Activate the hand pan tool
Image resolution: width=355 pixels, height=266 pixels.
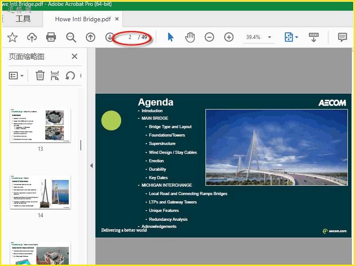190,37
